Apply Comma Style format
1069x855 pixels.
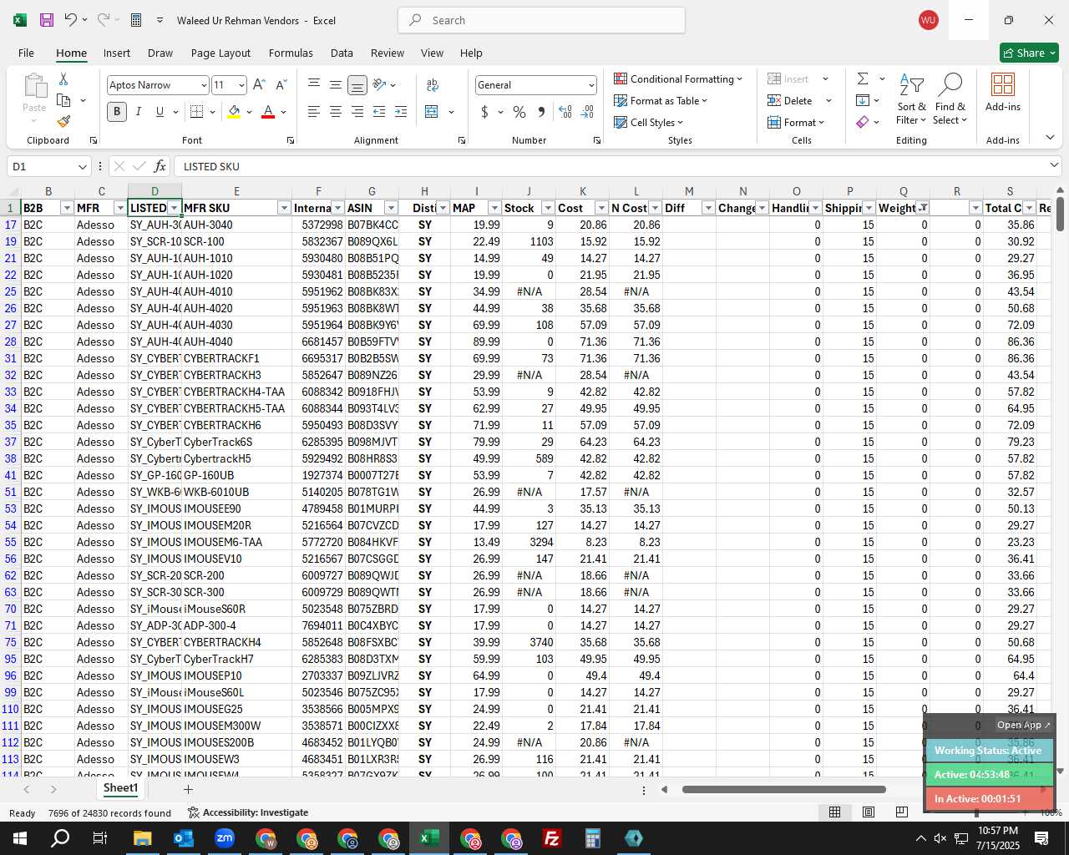tap(541, 111)
